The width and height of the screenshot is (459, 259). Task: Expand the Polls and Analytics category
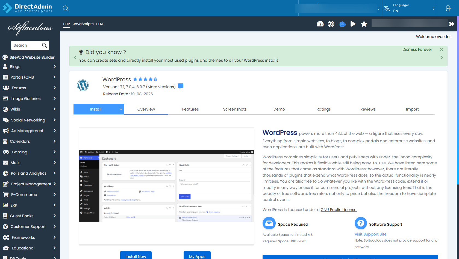[x=55, y=173]
